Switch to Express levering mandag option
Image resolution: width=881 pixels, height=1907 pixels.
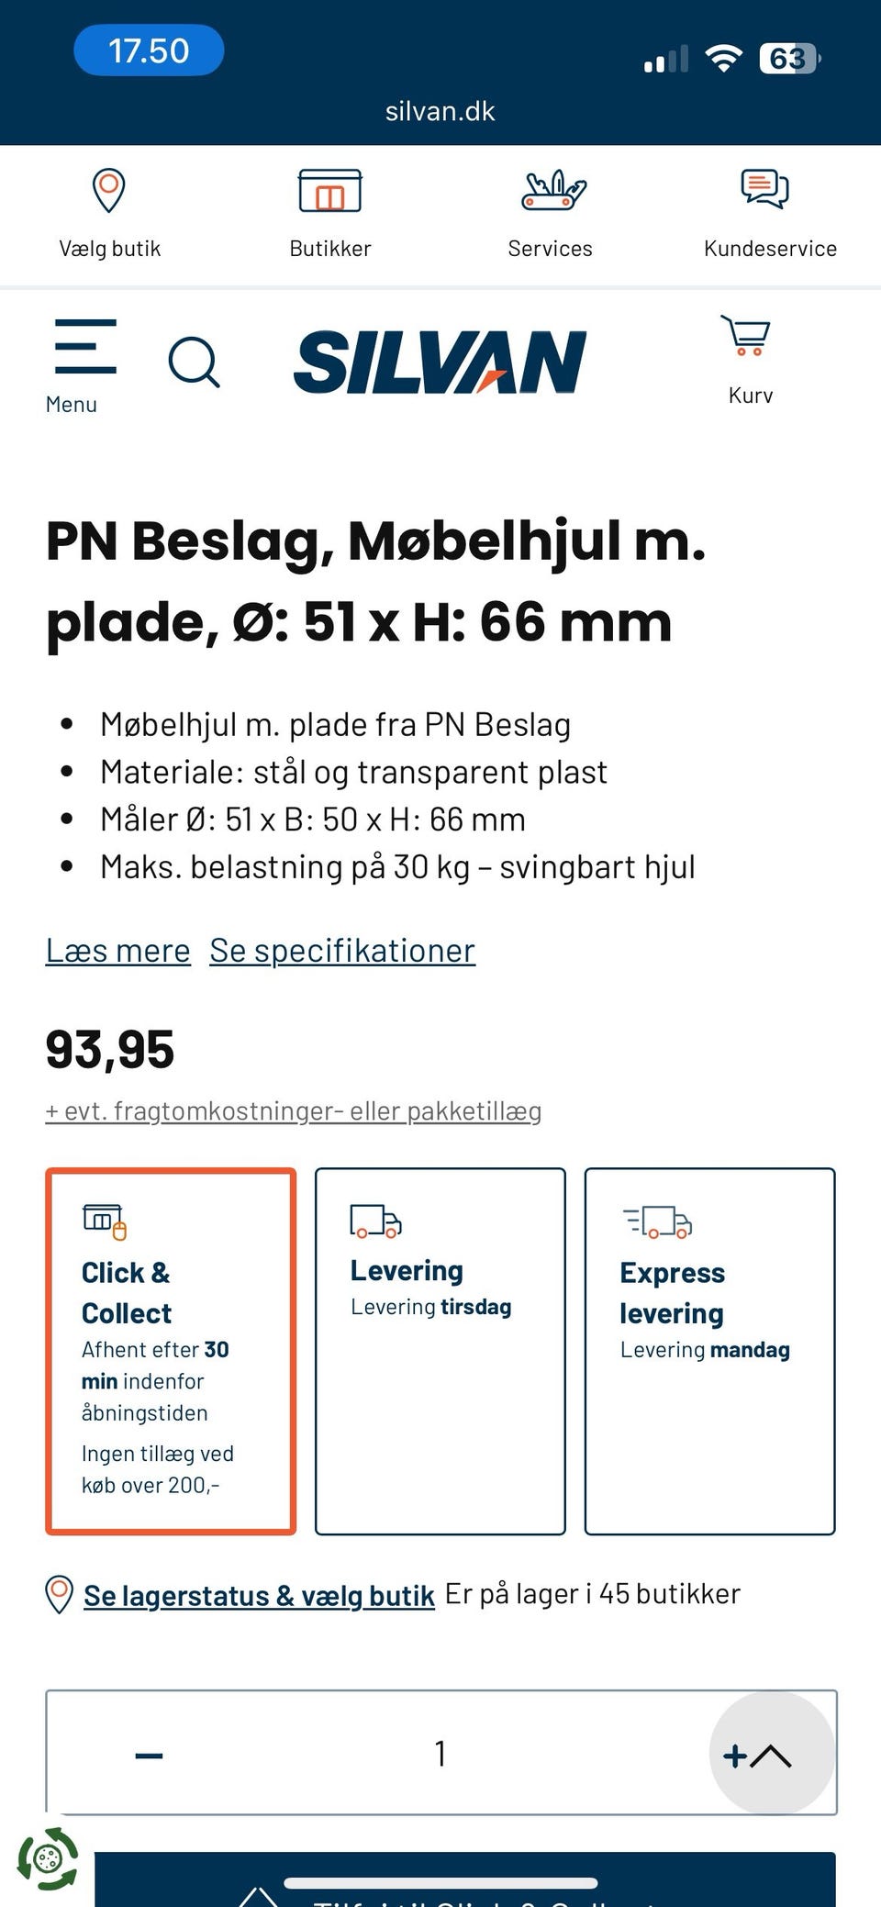click(x=708, y=1349)
